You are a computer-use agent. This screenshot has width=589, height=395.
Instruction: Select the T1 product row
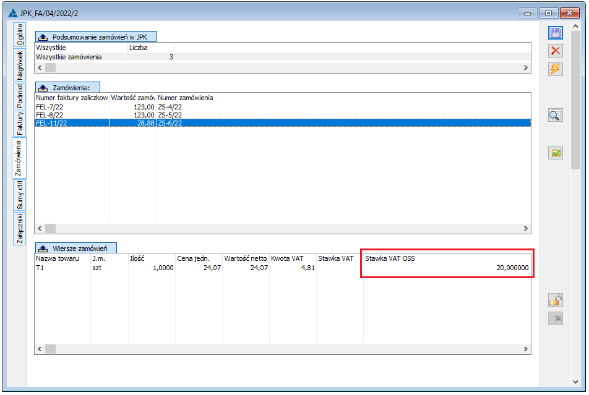pyautogui.click(x=283, y=268)
